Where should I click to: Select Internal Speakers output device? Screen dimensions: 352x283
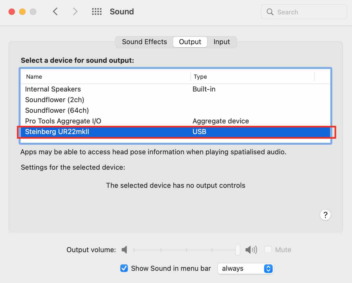point(175,89)
